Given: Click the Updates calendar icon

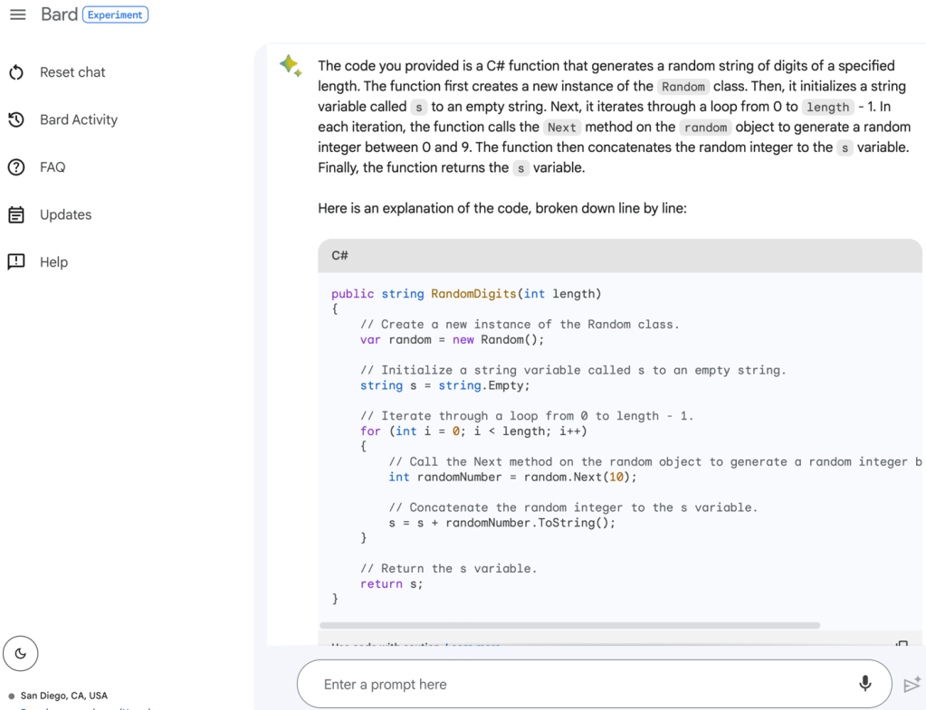Looking at the screenshot, I should point(16,215).
